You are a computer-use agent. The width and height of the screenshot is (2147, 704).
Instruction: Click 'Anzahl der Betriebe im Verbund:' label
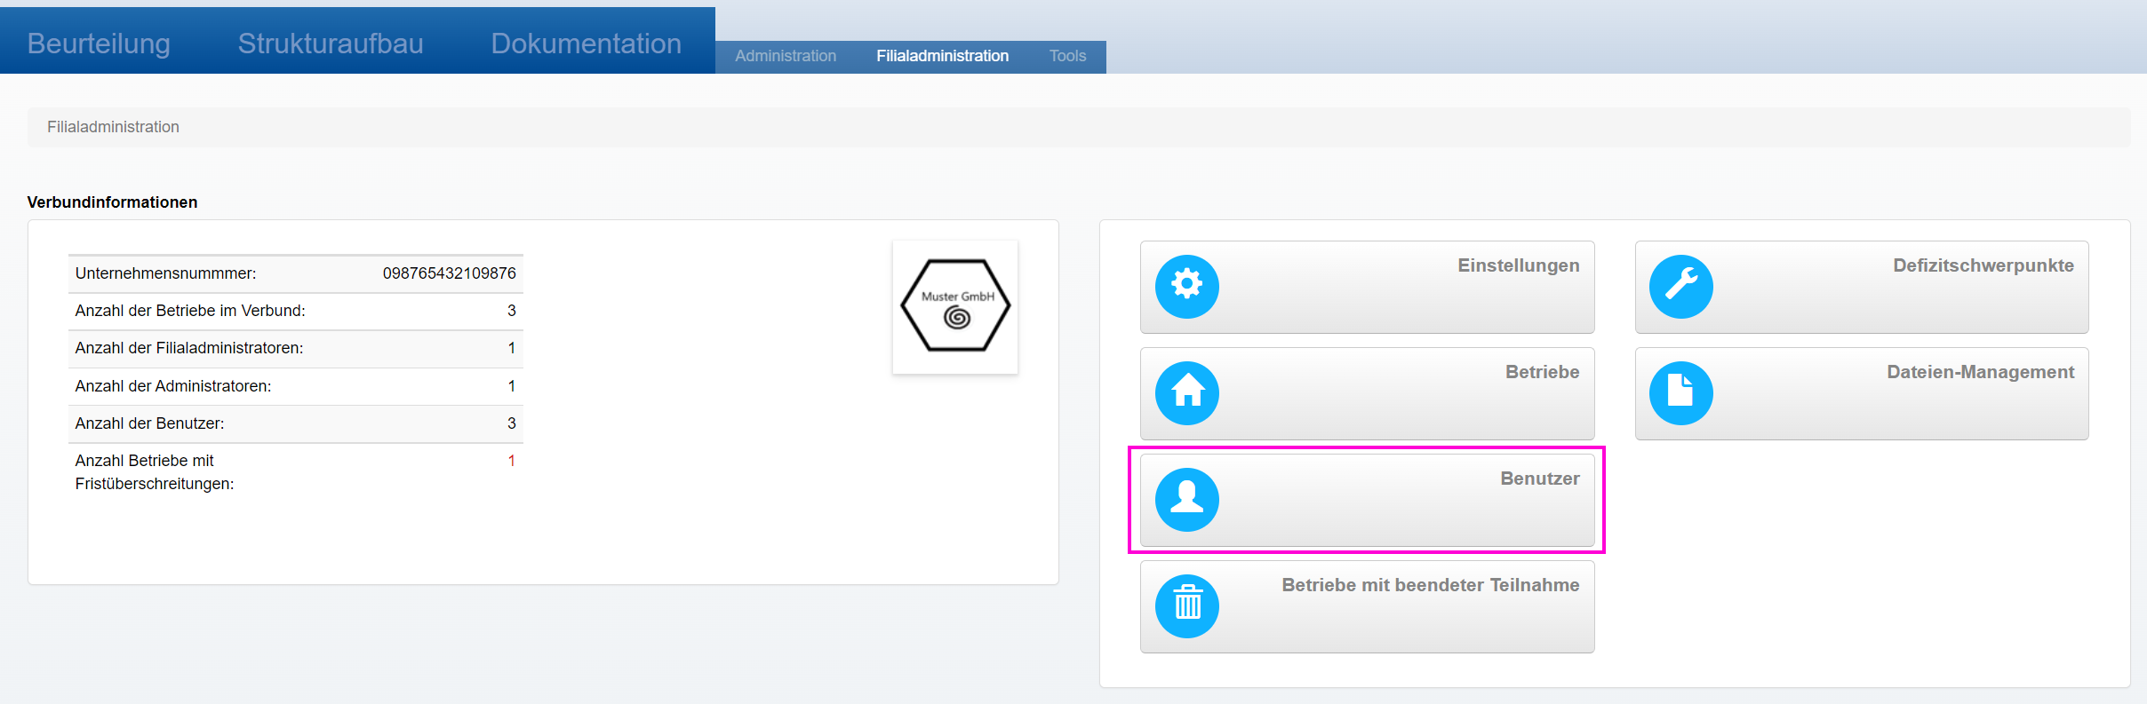pyautogui.click(x=190, y=311)
